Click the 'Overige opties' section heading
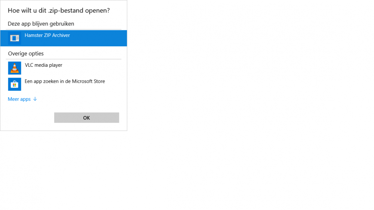 (26, 54)
